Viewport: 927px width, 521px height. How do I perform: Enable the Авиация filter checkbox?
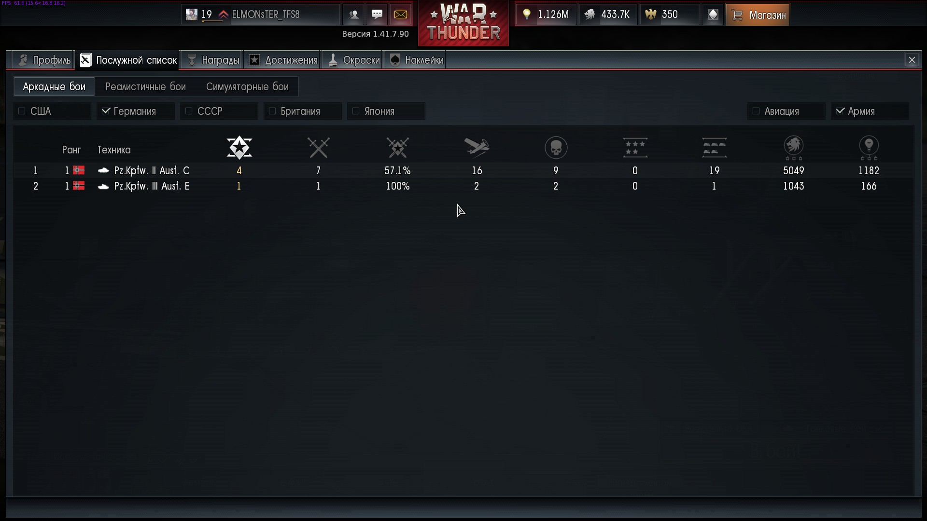pos(756,111)
